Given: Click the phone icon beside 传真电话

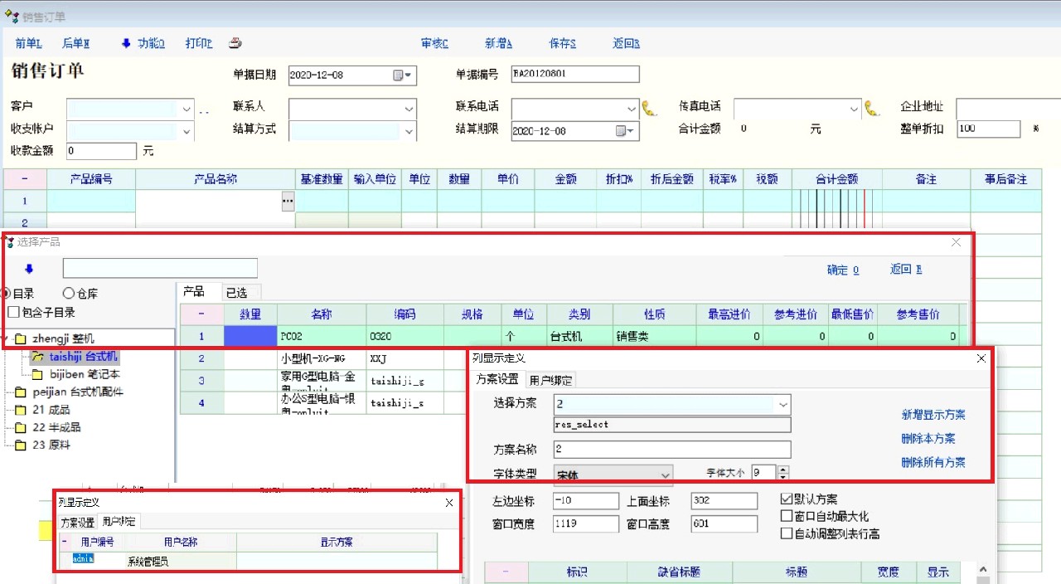Looking at the screenshot, I should (x=871, y=108).
